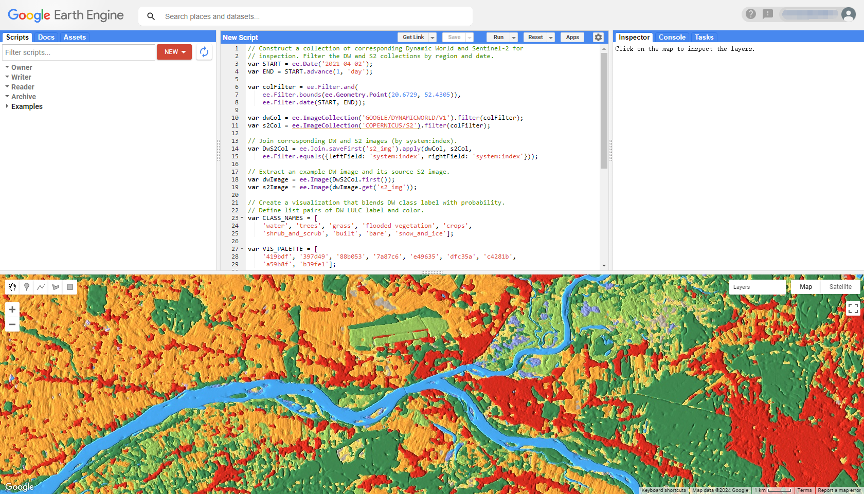Click the scroll down arrow in code editor
Image resolution: width=864 pixels, height=494 pixels.
click(x=604, y=266)
